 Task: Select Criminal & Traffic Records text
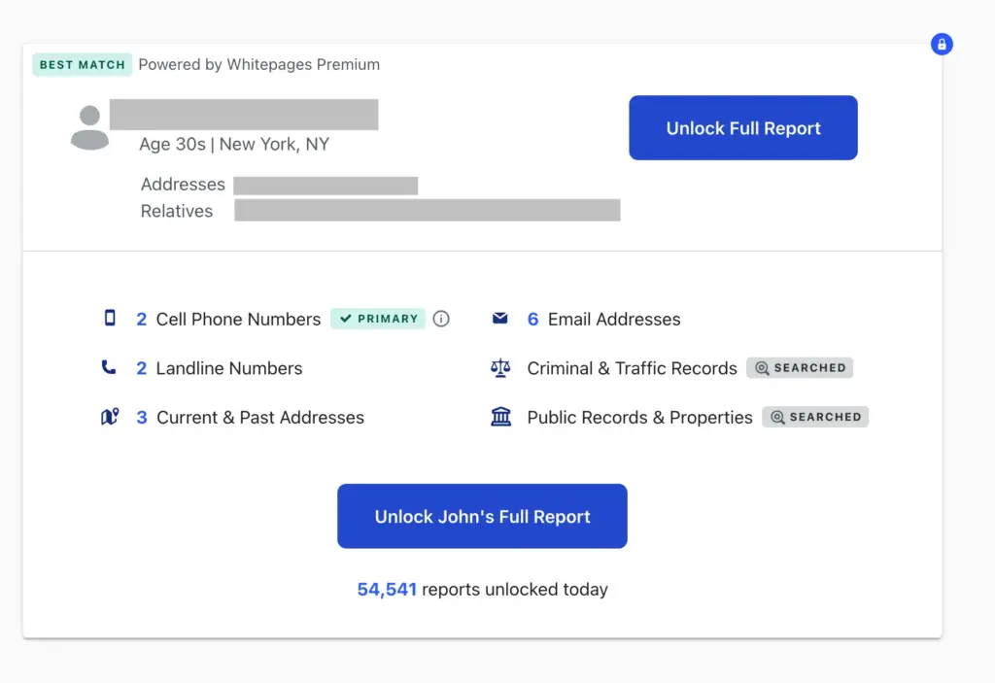(x=632, y=368)
